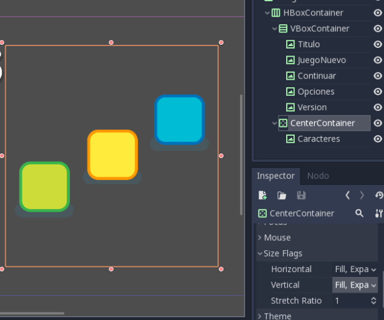Screen dimensions: 384x320
Task: Open Vertical size flags dropdown
Action: click(355, 285)
